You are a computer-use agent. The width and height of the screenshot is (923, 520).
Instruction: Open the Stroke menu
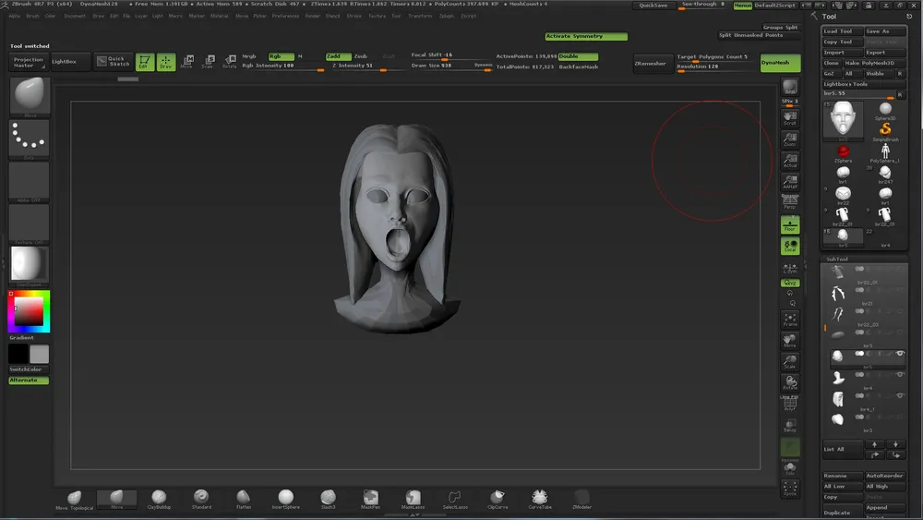pos(354,16)
